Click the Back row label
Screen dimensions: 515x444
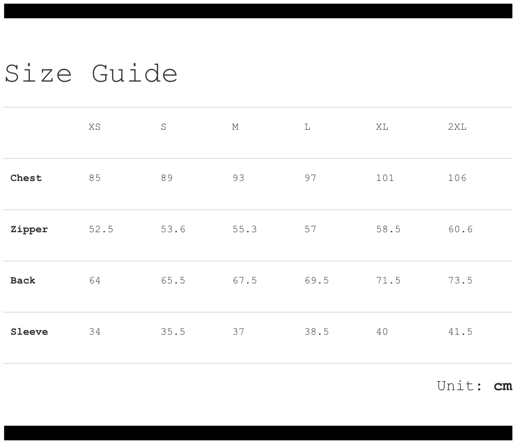pyautogui.click(x=23, y=280)
